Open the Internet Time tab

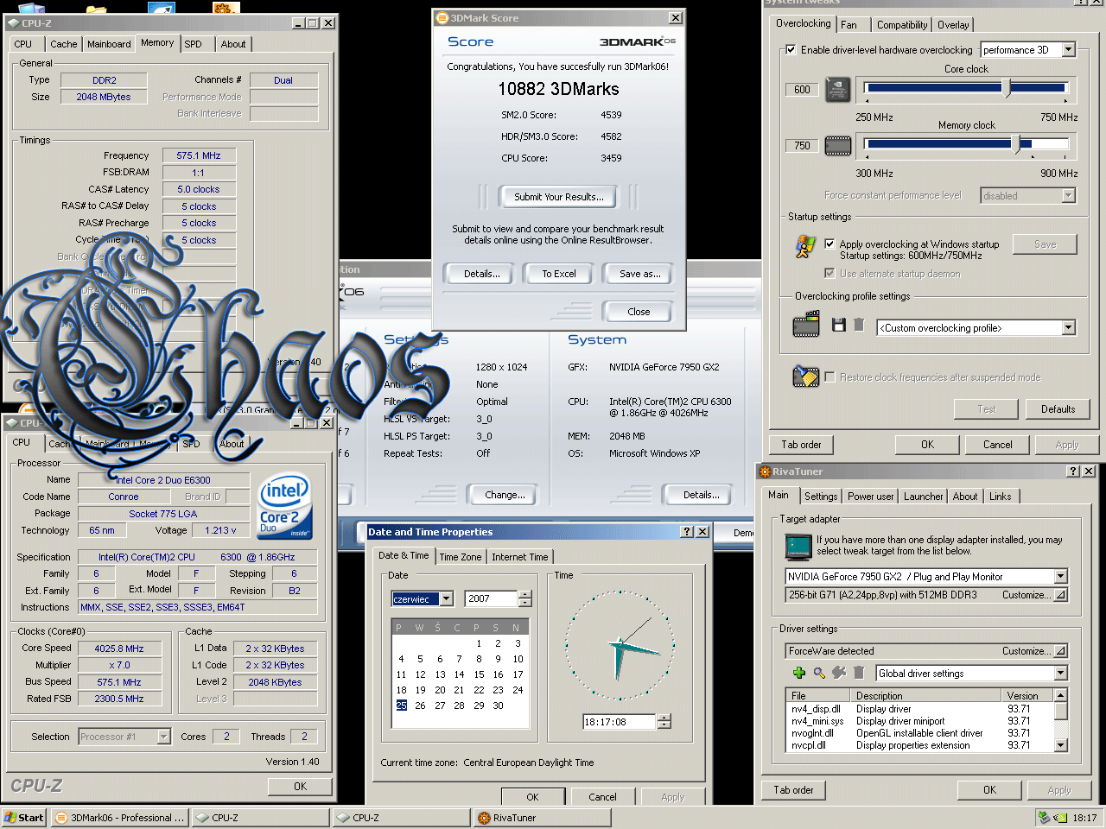click(x=519, y=557)
